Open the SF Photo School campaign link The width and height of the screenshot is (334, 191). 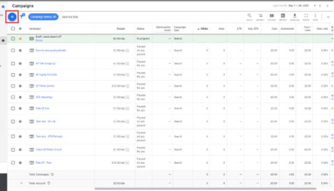pos(45,86)
